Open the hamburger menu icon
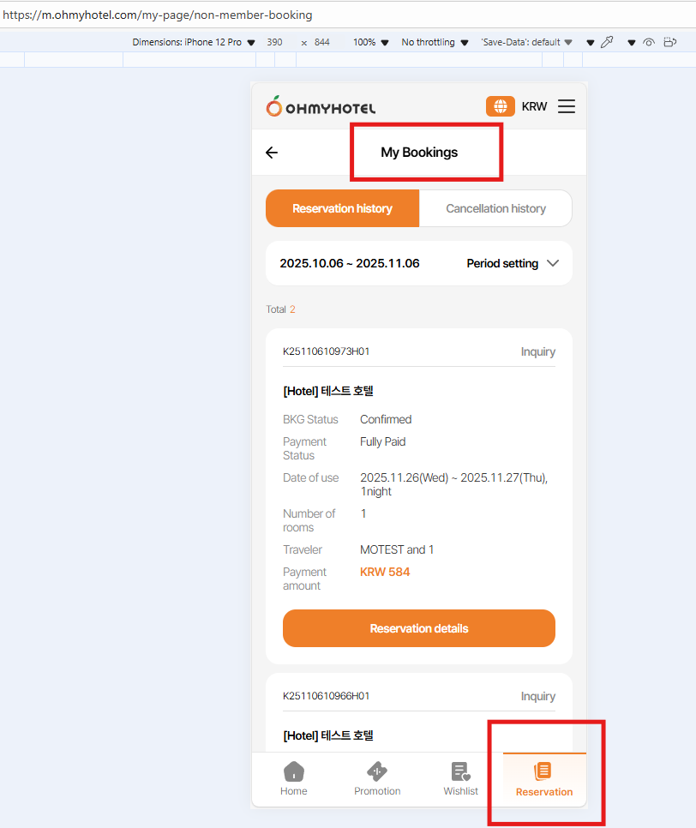Screen dimensions: 696x828 coord(567,107)
